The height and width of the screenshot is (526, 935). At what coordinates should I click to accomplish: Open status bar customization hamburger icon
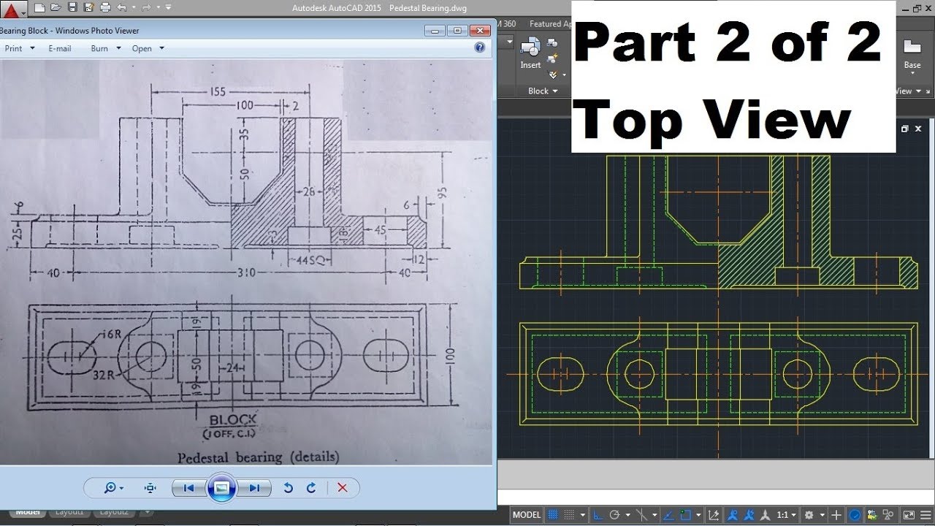926,515
